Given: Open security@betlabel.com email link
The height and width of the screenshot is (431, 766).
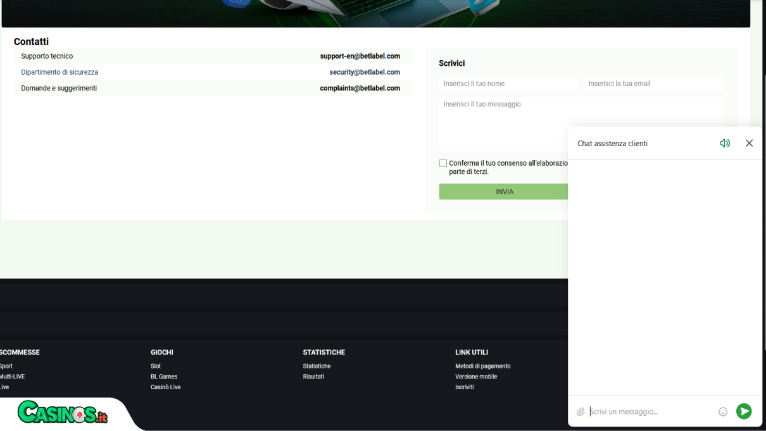Looking at the screenshot, I should (365, 72).
